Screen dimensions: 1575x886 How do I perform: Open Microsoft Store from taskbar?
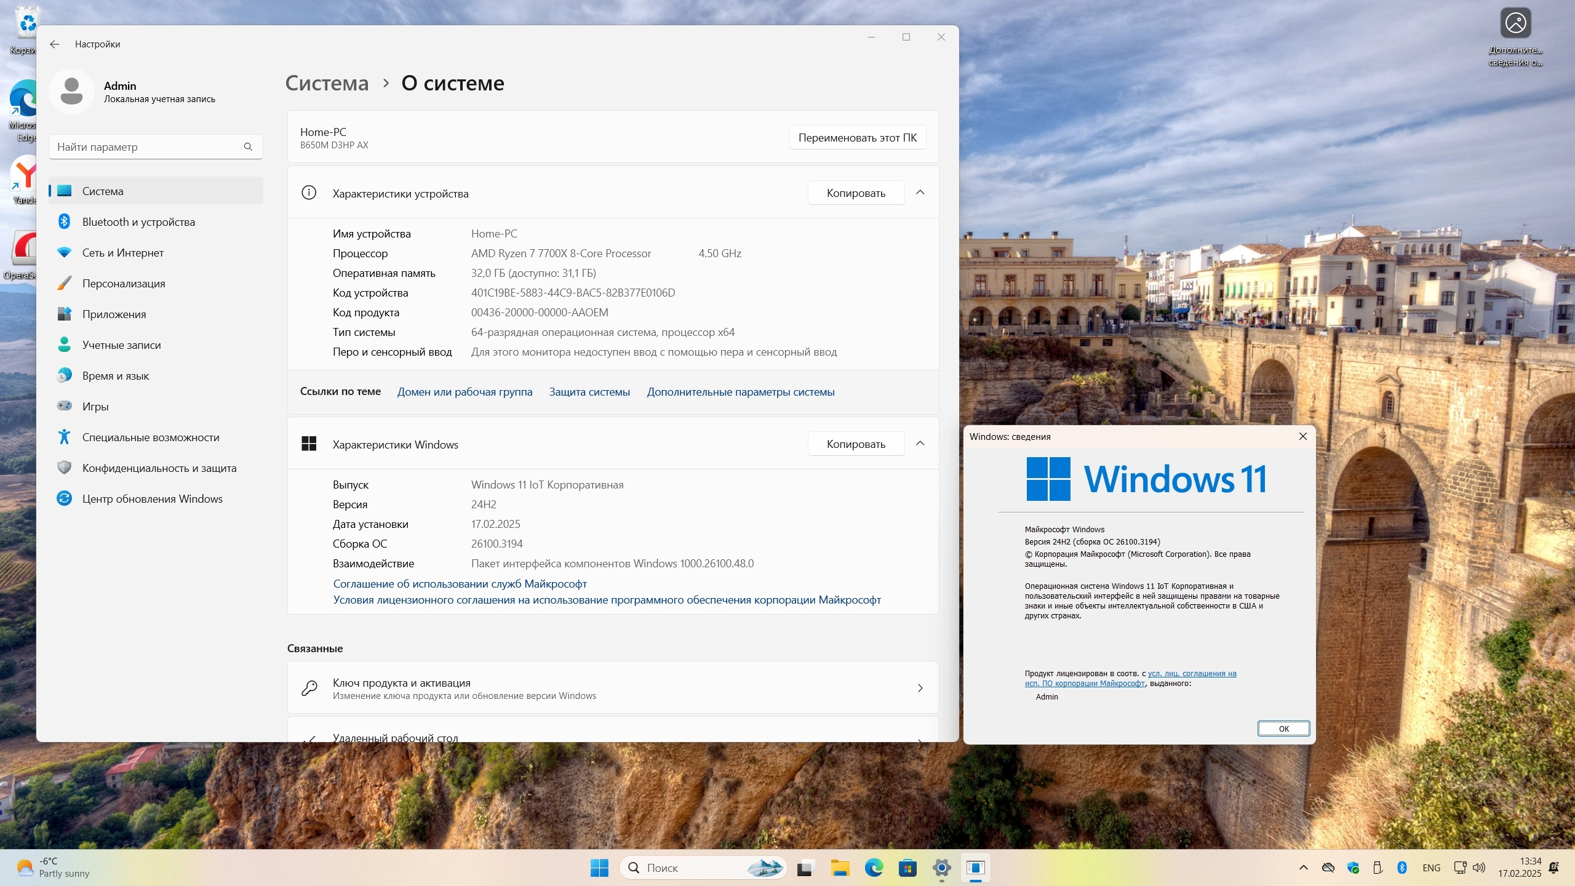[x=907, y=868]
